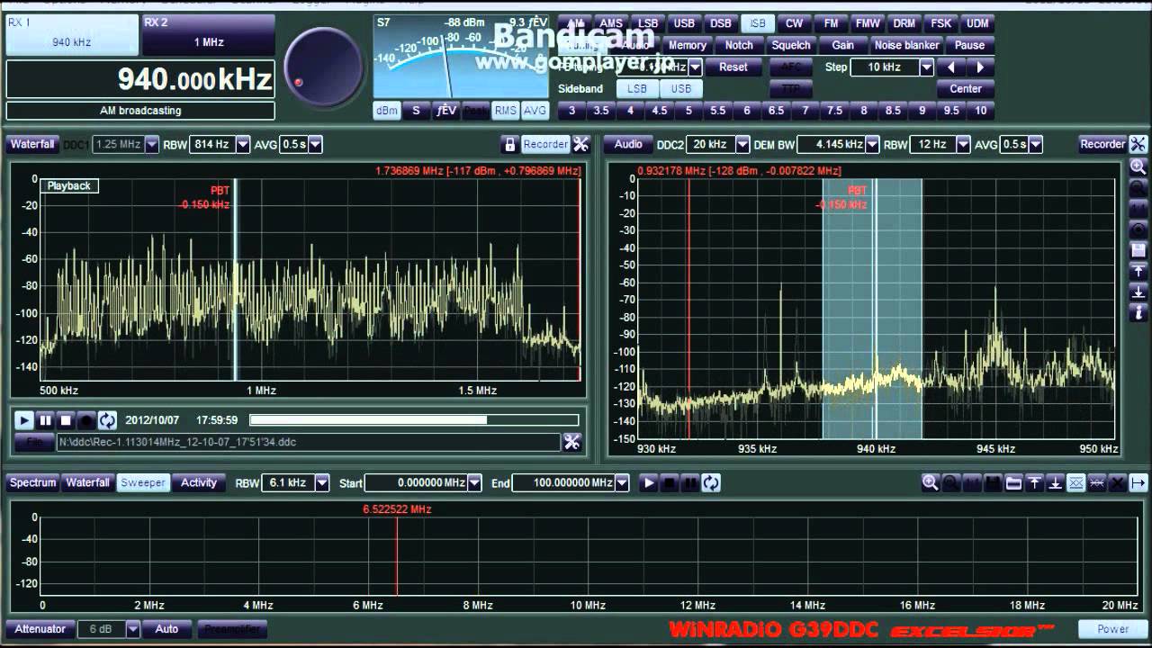Open DDC1 spectrum settings wrench icon
The height and width of the screenshot is (648, 1152).
(580, 144)
